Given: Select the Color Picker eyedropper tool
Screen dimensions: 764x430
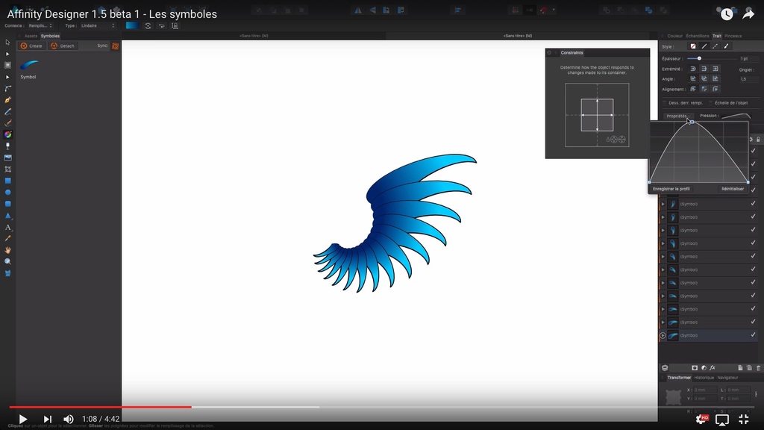Looking at the screenshot, I should click(7, 238).
